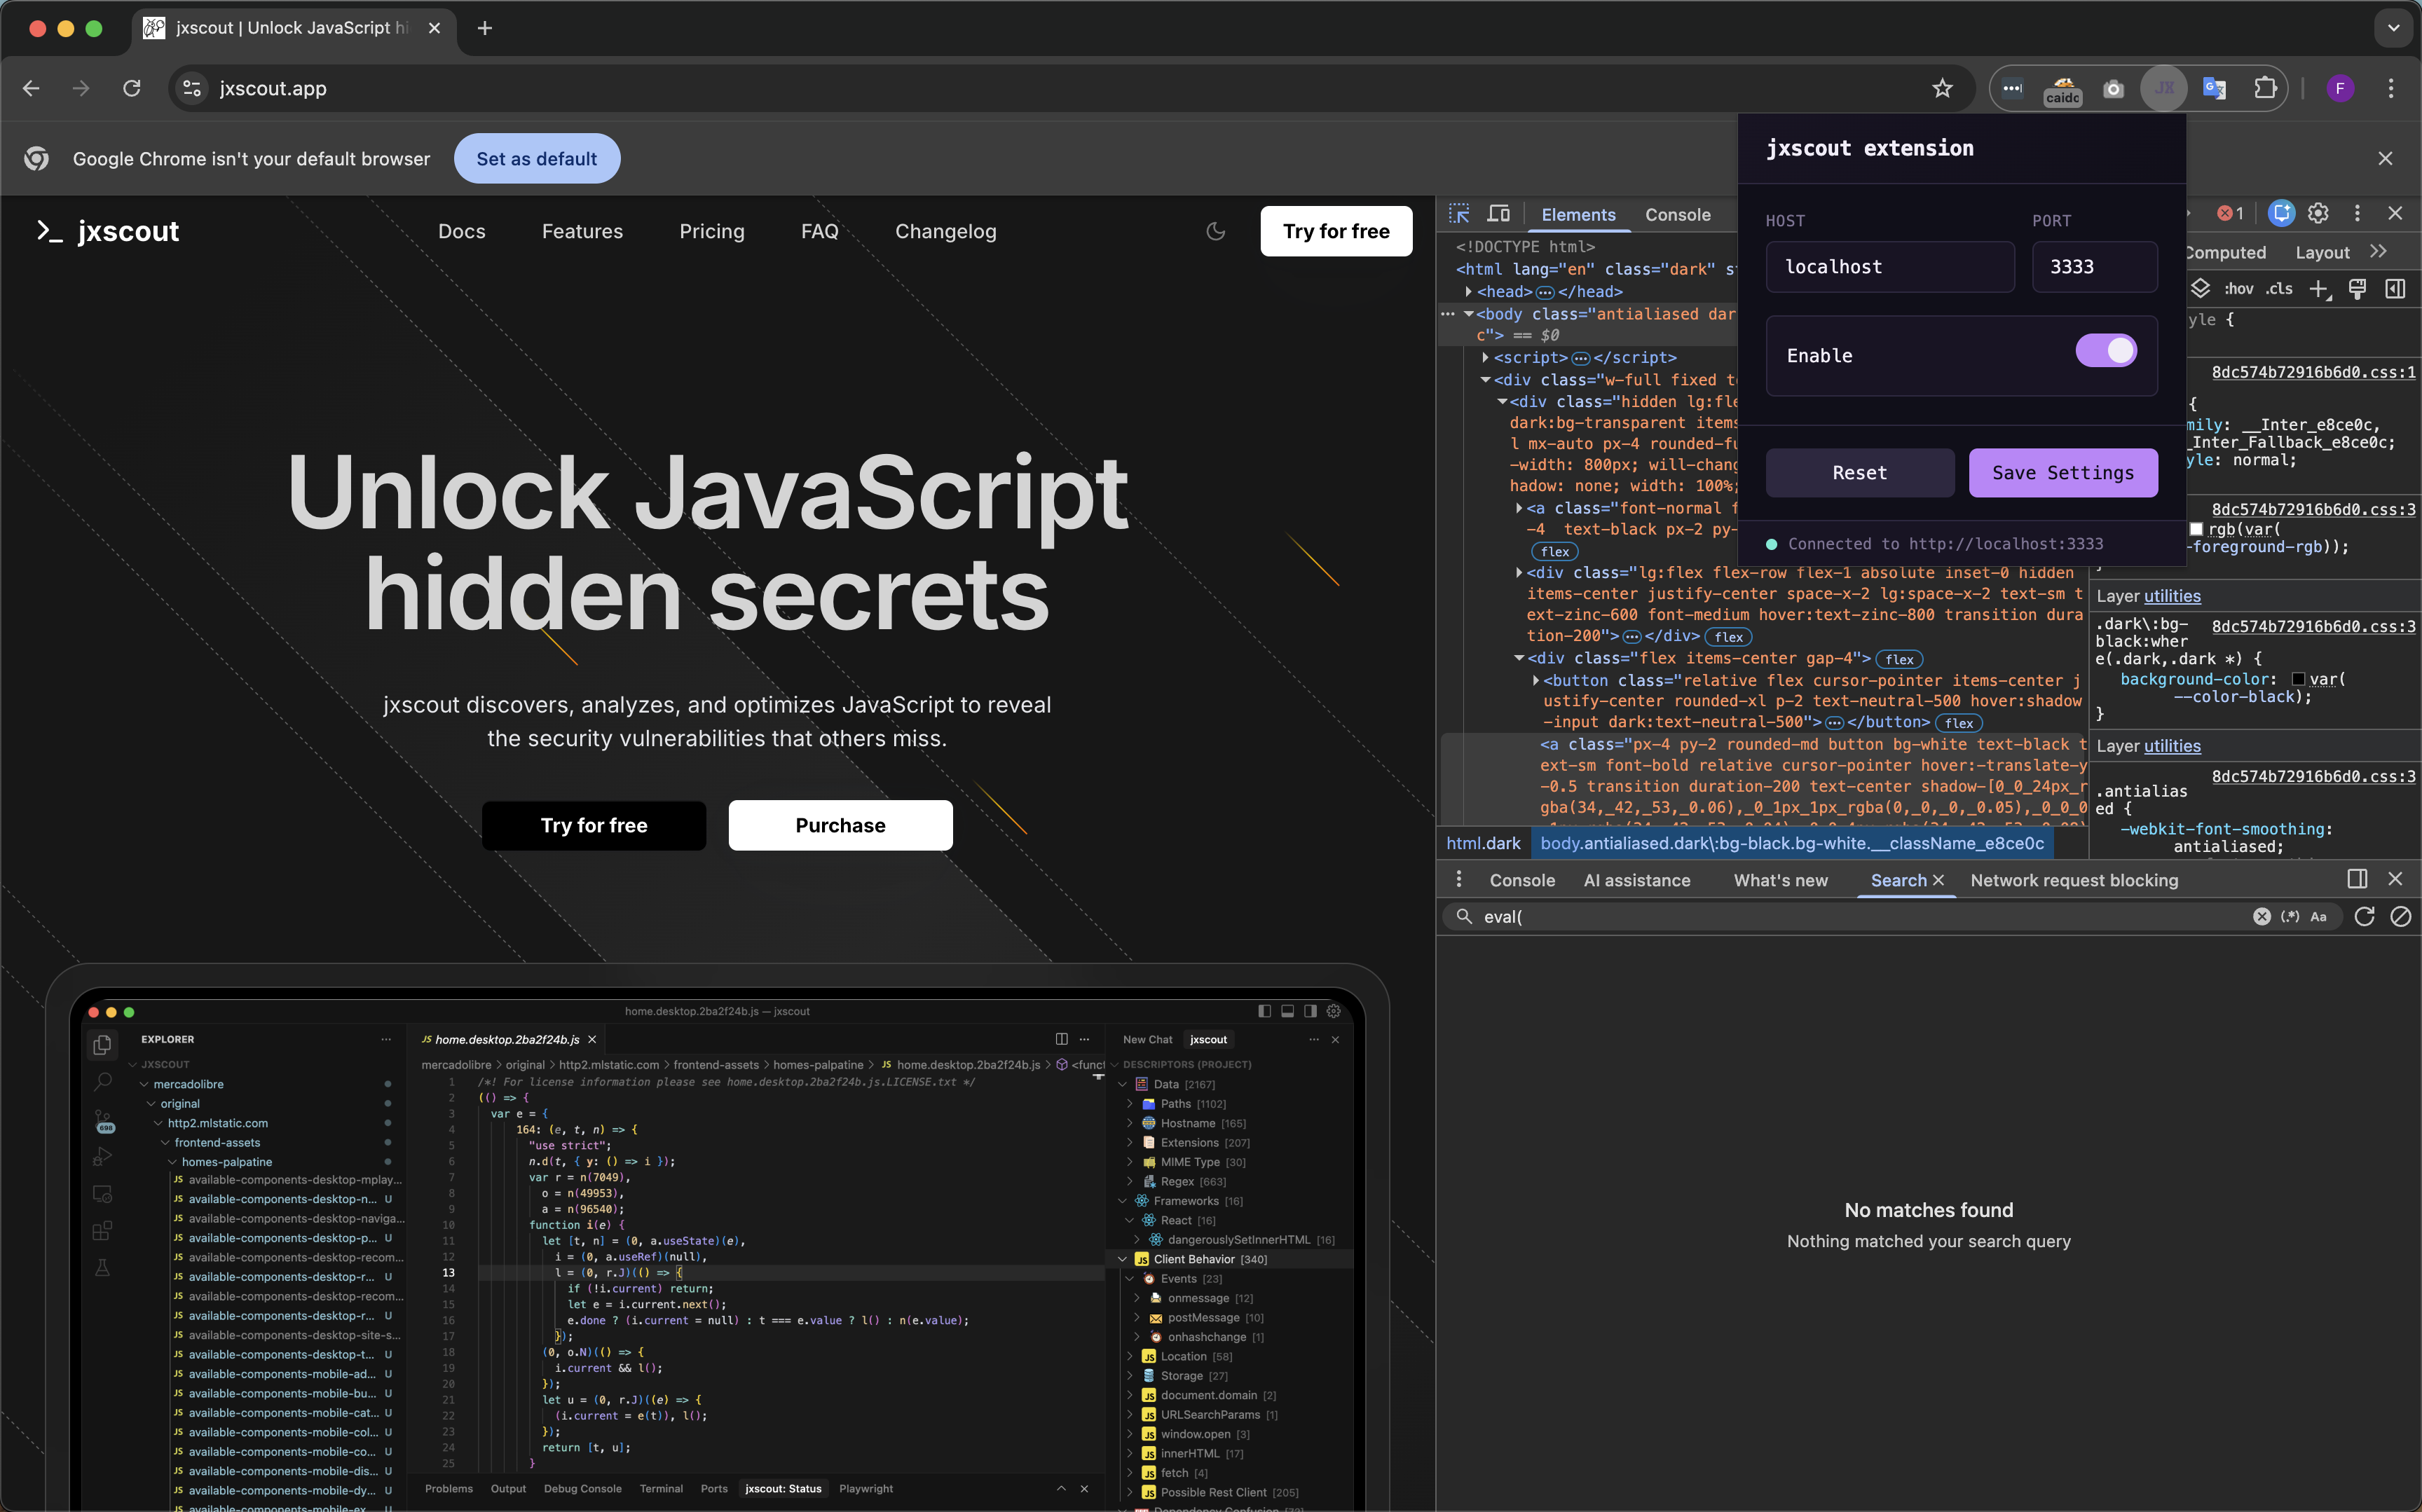The width and height of the screenshot is (2422, 1512).
Task: Open the Layout tab
Action: (x=2321, y=252)
